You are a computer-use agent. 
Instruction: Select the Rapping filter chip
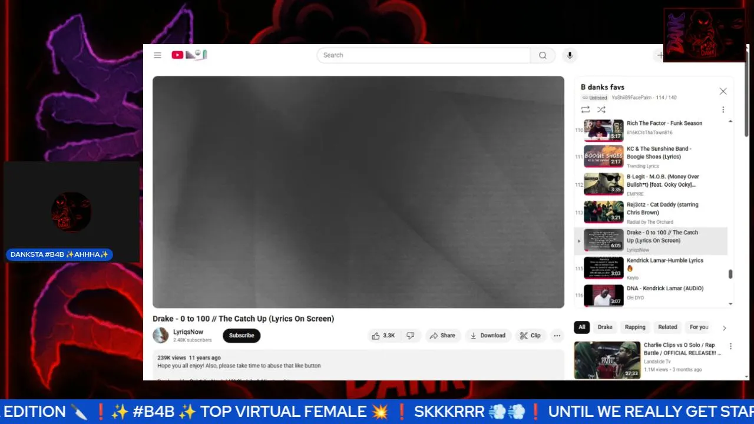coord(635,327)
